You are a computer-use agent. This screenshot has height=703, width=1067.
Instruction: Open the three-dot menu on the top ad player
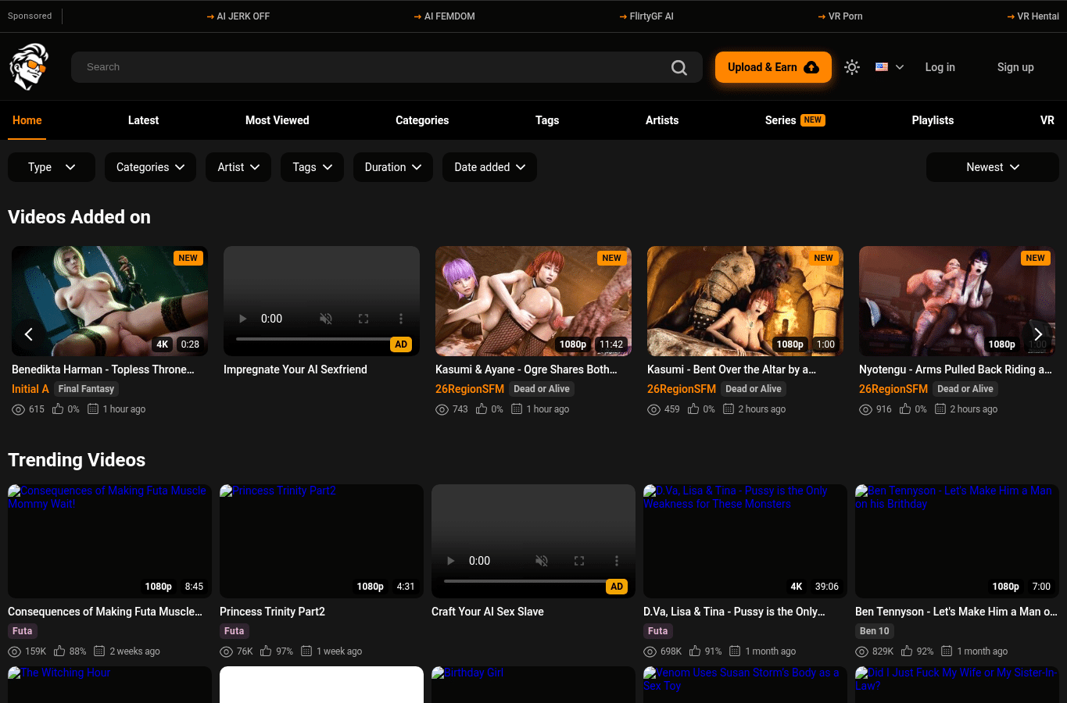click(401, 319)
